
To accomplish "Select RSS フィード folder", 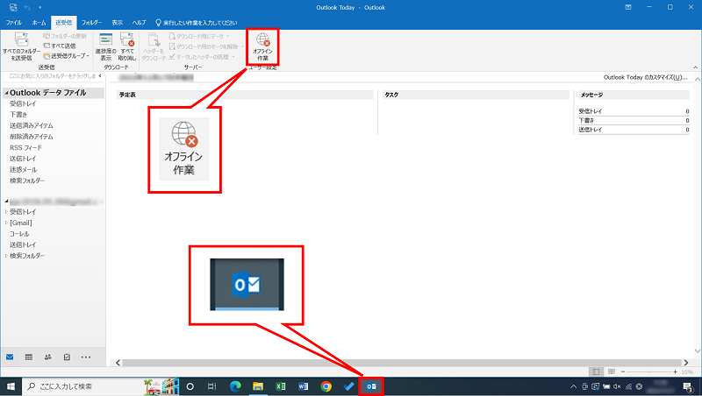I will tap(26, 147).
